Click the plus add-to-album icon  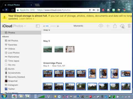[x=108, y=26]
